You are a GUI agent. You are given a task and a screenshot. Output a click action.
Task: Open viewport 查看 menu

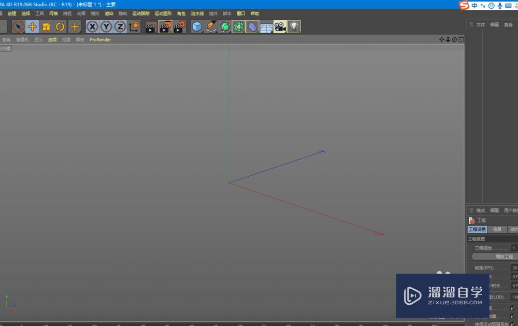coord(6,40)
